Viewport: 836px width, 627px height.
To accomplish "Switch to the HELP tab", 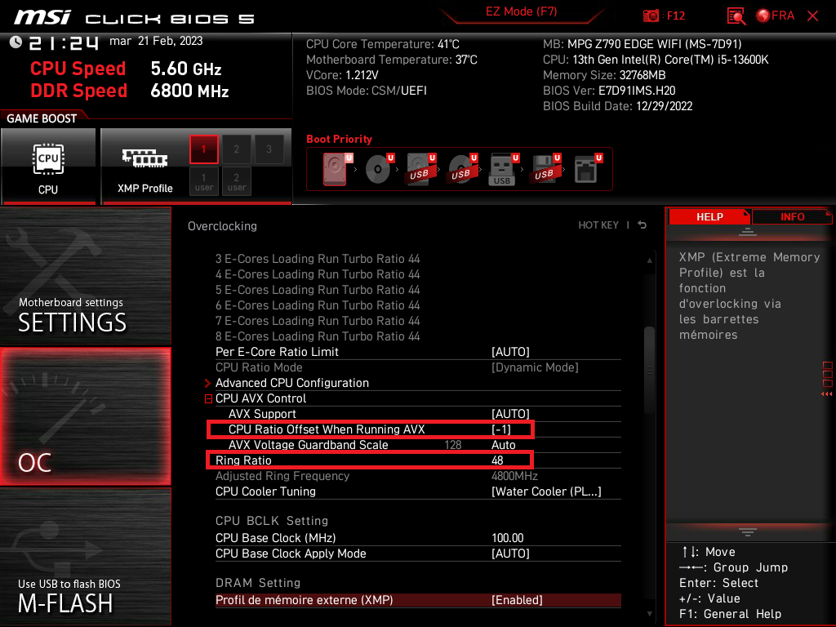I will click(x=709, y=217).
